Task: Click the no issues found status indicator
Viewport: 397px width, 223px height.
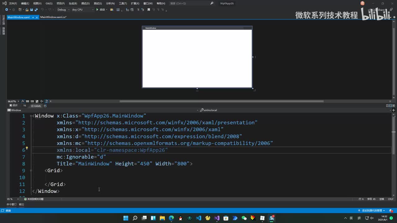Action: click(34, 199)
